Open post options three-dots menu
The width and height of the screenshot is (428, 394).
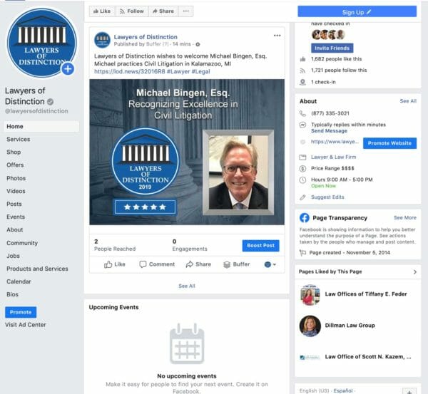click(277, 36)
